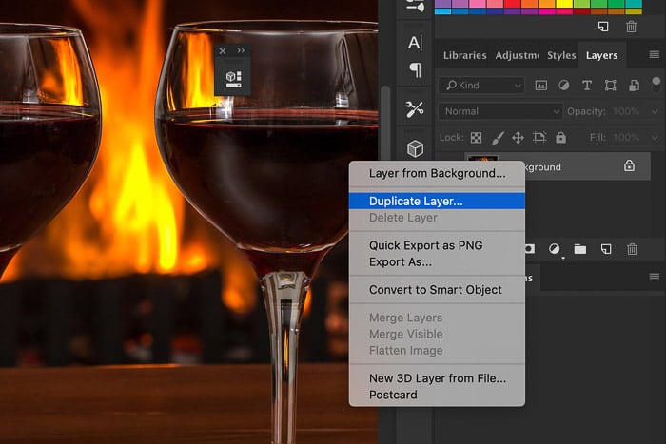Click the greyed Merge Visible entry
The width and height of the screenshot is (666, 444).
point(437,334)
